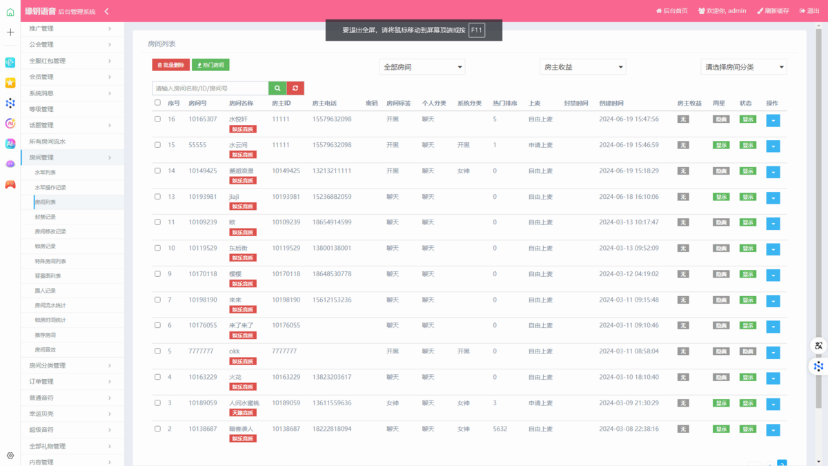
Task: Click the red refresh icon button
Action: pyautogui.click(x=295, y=88)
